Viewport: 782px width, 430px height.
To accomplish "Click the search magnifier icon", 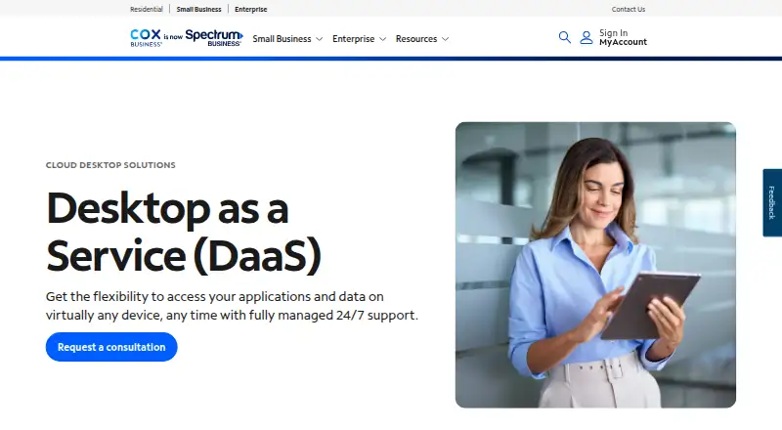I will tap(565, 37).
